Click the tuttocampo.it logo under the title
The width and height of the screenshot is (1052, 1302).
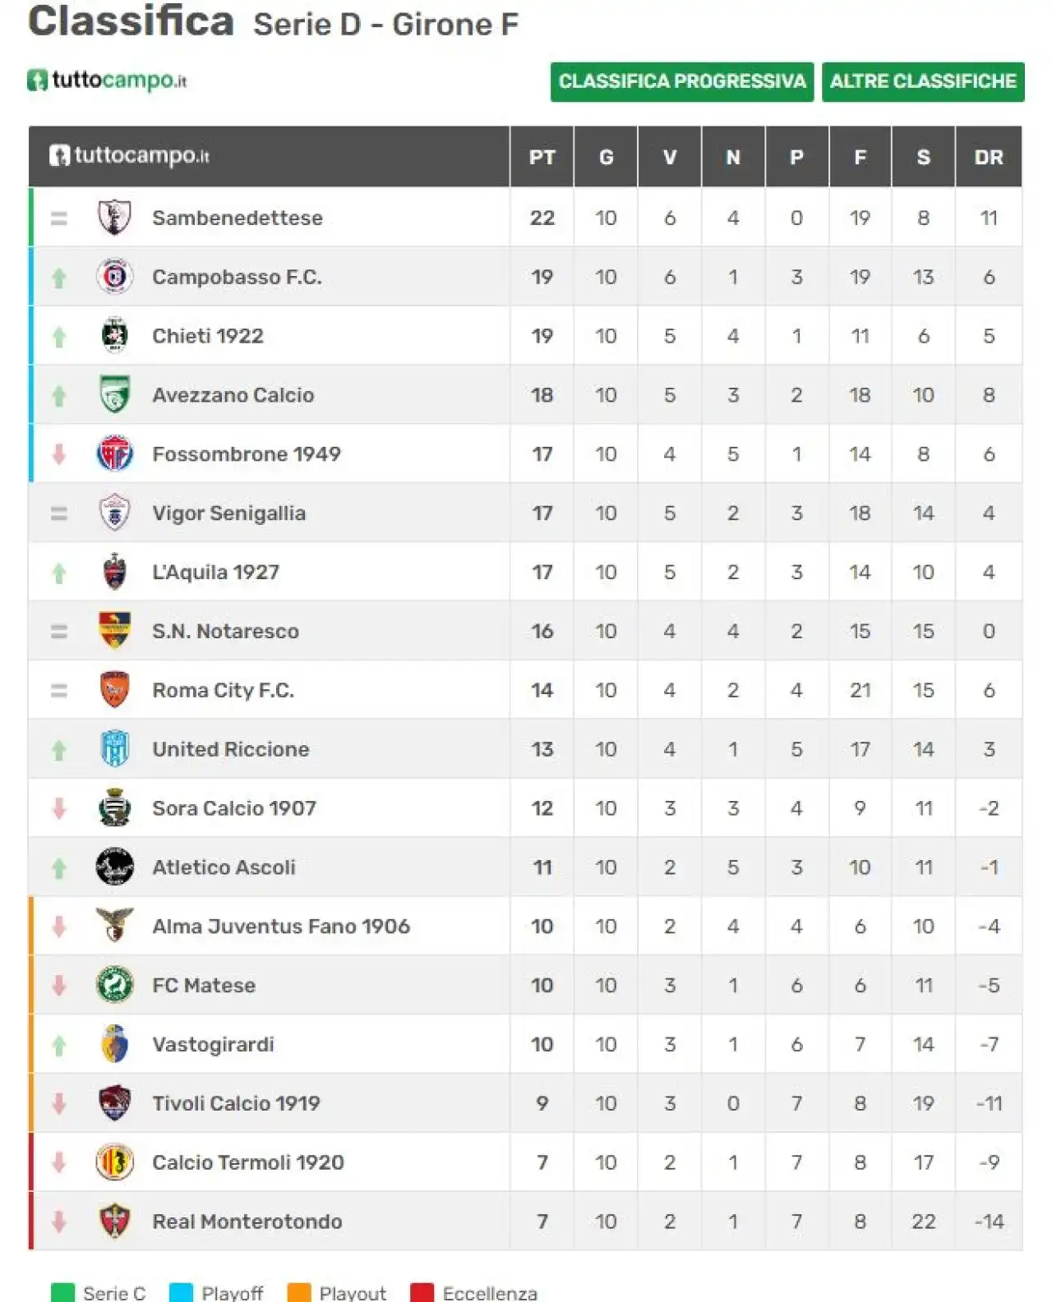point(107,81)
